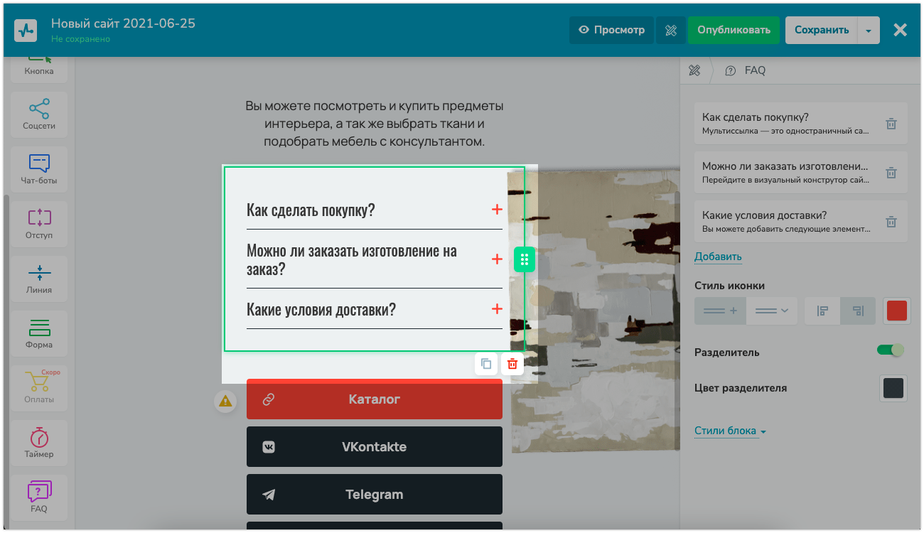Click Добавить to add a new FAQ question
The width and height of the screenshot is (924, 533).
[717, 256]
